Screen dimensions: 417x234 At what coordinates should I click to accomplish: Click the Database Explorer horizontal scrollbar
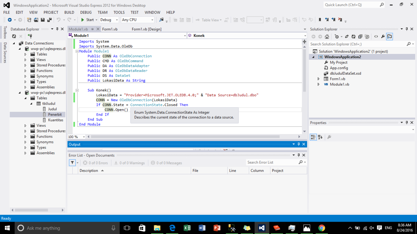(31, 210)
